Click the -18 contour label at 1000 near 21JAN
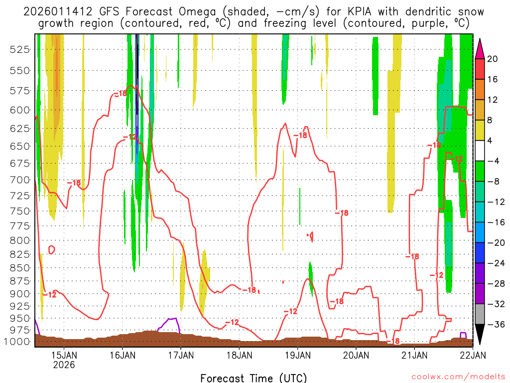 point(393,341)
